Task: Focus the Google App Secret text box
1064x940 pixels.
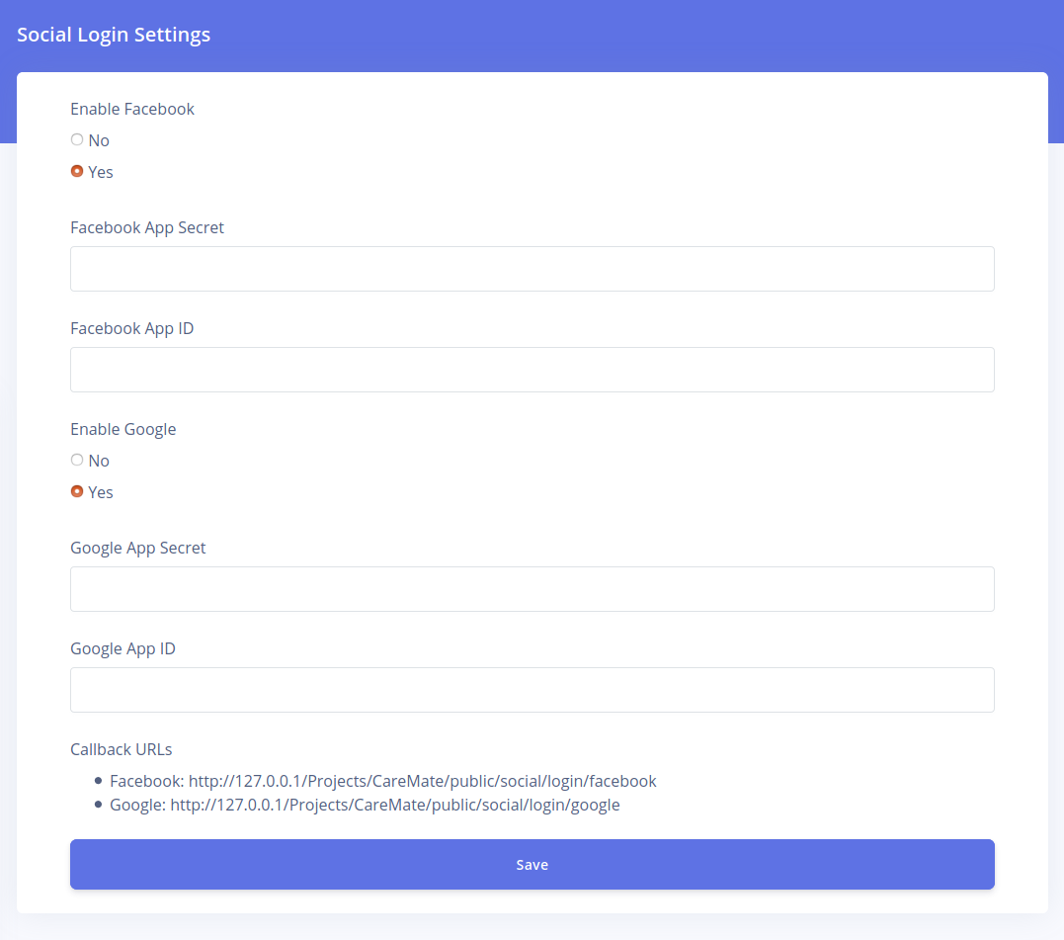Action: tap(532, 589)
